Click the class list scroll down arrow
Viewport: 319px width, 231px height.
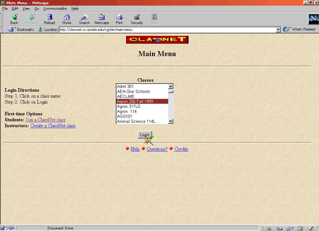171,121
